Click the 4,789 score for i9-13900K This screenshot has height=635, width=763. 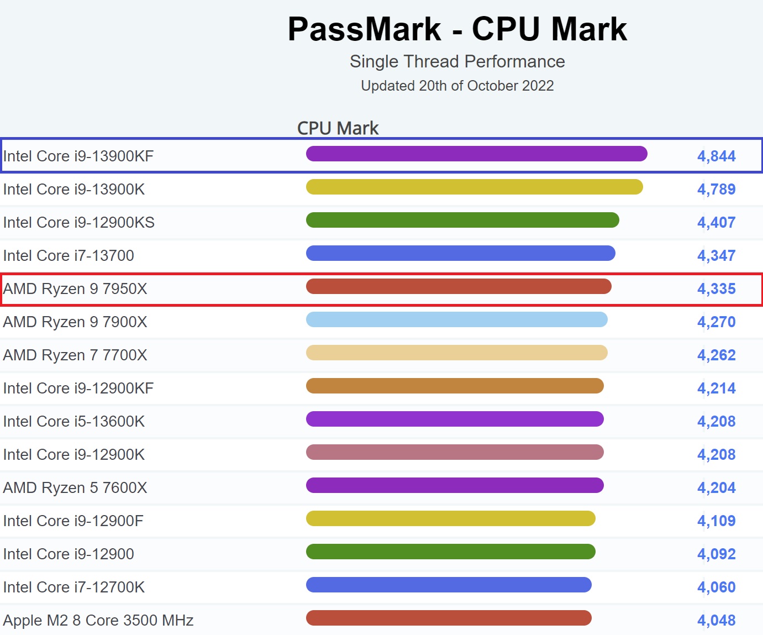[716, 190]
